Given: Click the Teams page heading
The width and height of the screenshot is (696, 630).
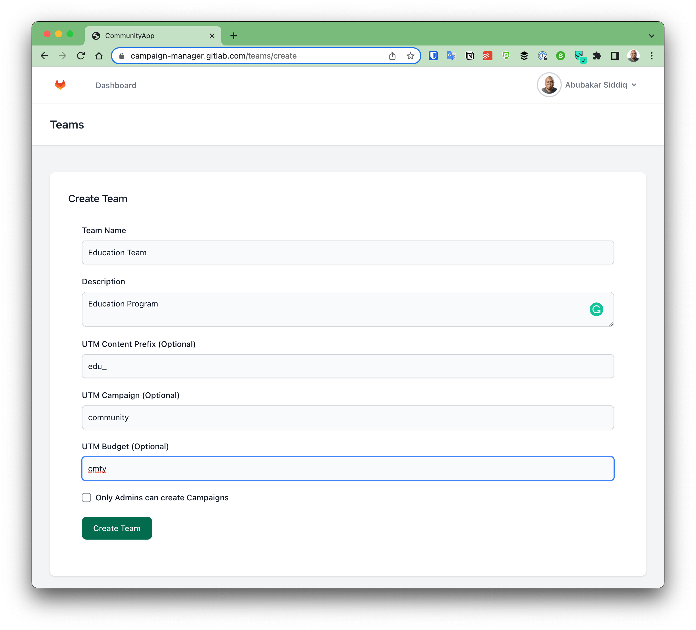Looking at the screenshot, I should point(67,125).
